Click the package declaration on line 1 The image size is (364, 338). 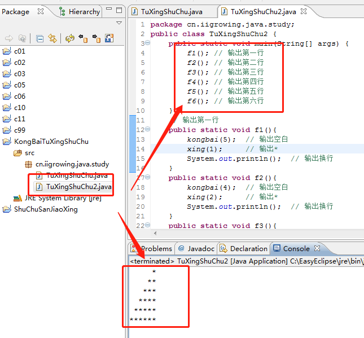pyautogui.click(x=222, y=25)
